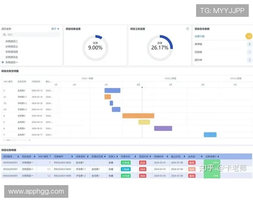This screenshot has width=253, height=202.
Task: Click the sort icon on 任务编号 column header
Action: [72, 156]
